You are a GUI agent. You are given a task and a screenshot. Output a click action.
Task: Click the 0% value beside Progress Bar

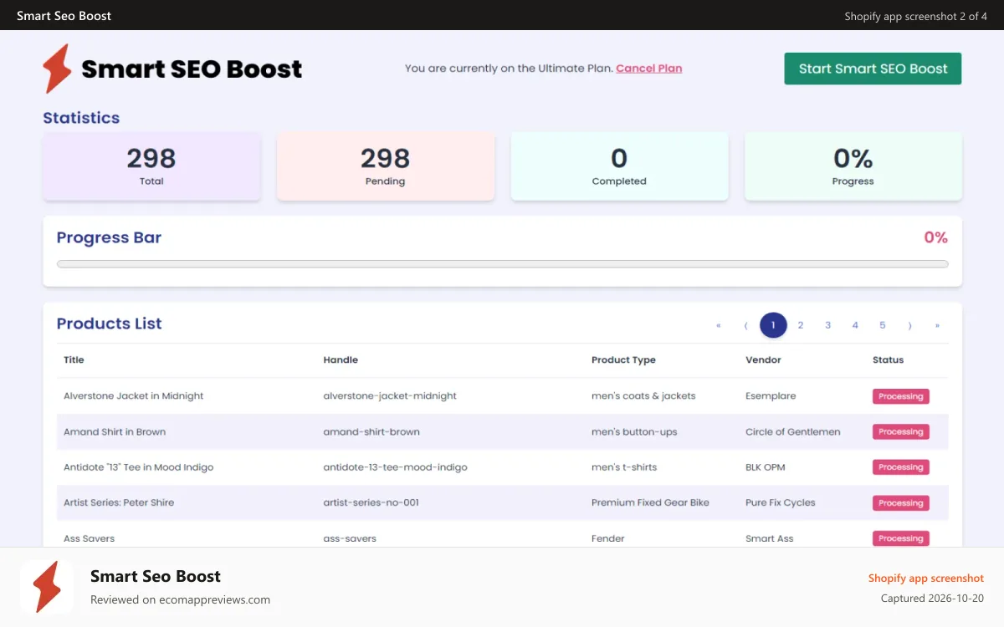tap(935, 237)
